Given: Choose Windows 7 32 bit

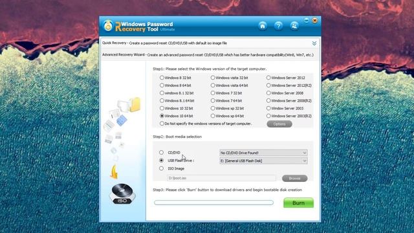Looking at the screenshot, I should (x=213, y=93).
